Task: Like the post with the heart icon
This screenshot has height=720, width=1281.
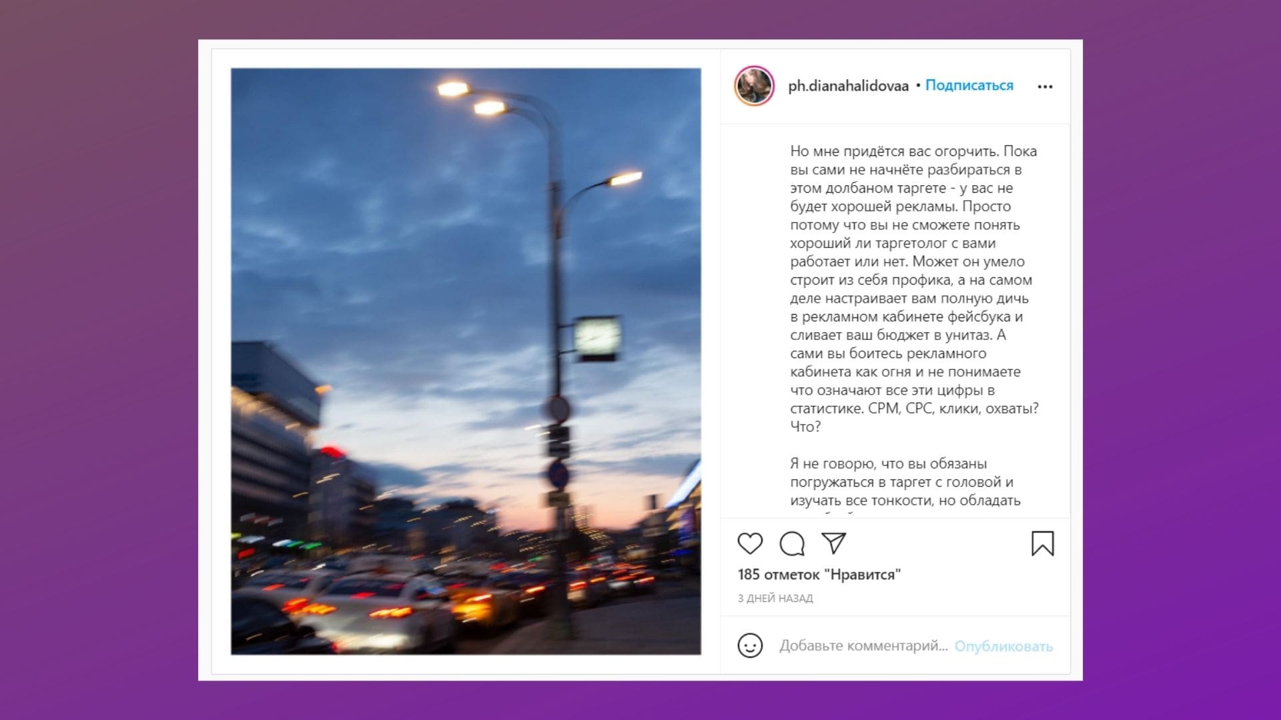Action: (x=750, y=543)
